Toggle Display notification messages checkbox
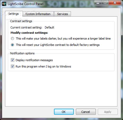The width and height of the screenshot is (123, 120). (x=12, y=60)
